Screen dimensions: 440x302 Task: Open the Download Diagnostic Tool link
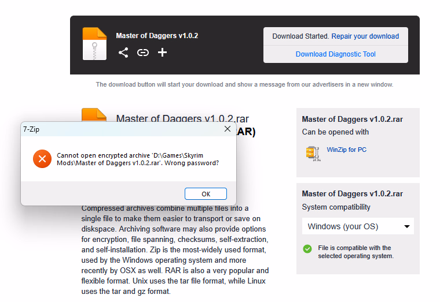pyautogui.click(x=335, y=54)
